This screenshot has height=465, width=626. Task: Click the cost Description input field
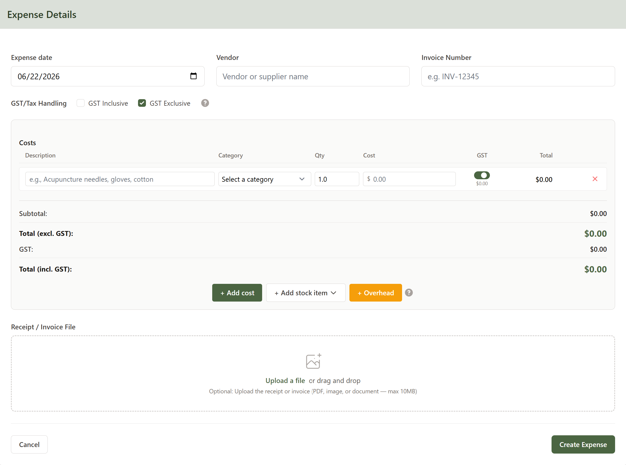[x=120, y=179]
